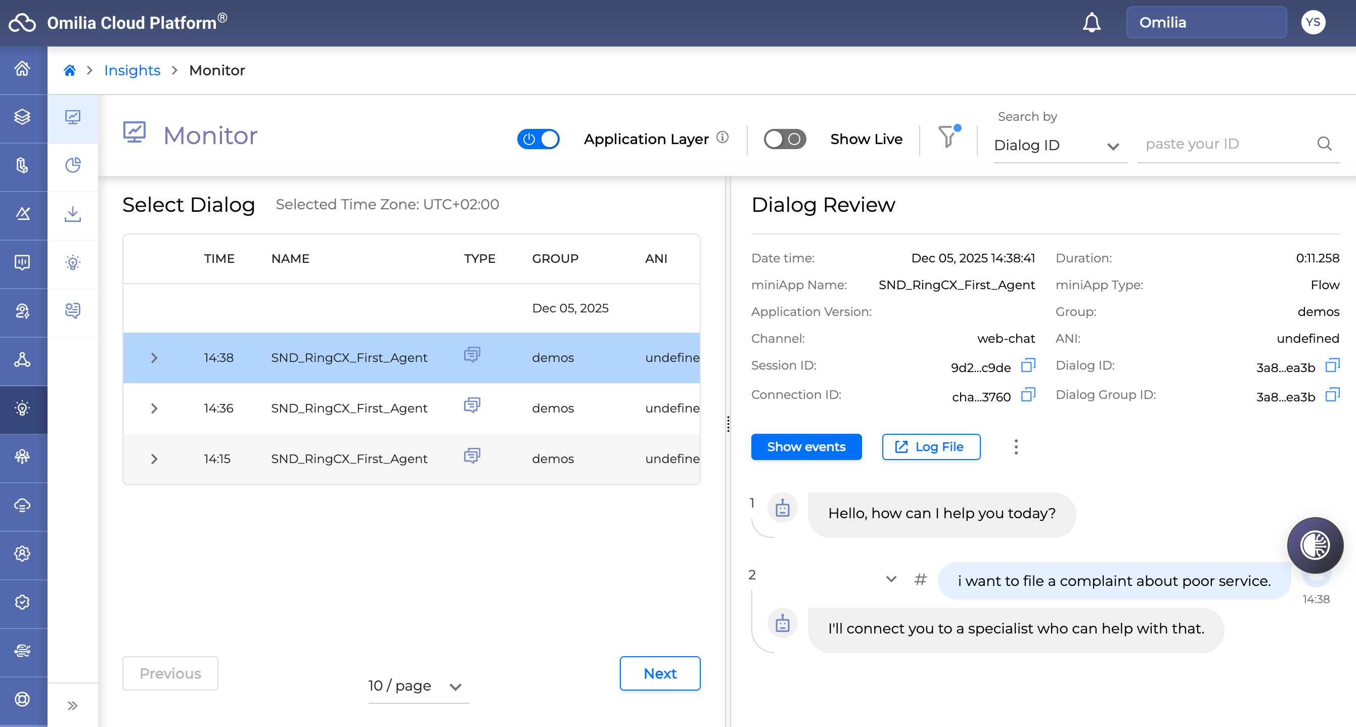Open the three-dot more options menu
The height and width of the screenshot is (727, 1356).
pos(1016,447)
